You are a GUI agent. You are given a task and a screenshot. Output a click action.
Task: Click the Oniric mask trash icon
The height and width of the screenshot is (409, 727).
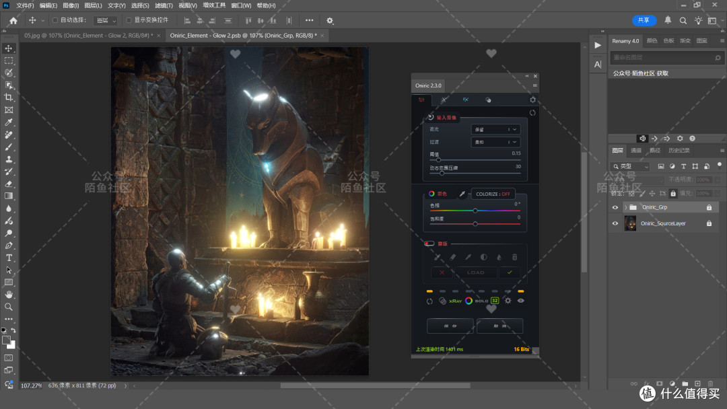click(514, 257)
